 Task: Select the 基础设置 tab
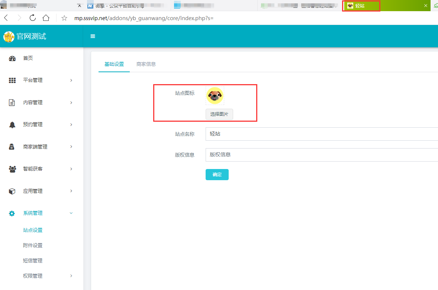(114, 64)
